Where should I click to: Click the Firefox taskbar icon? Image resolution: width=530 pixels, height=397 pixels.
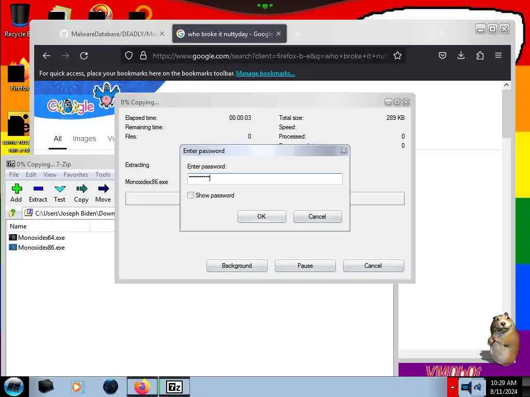(142, 387)
